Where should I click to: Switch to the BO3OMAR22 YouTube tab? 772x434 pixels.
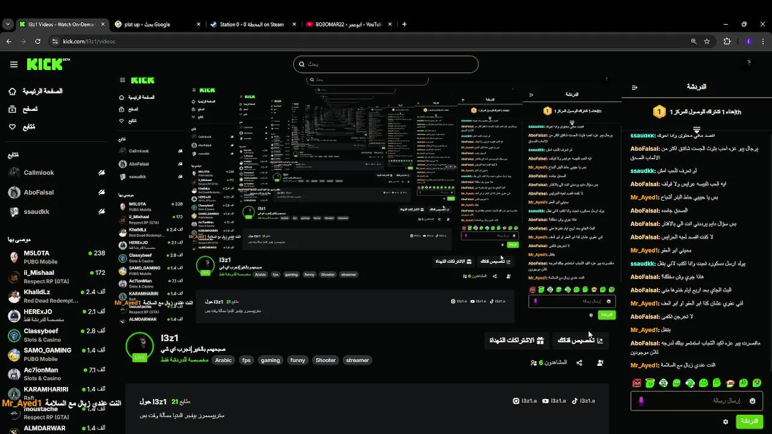350,24
